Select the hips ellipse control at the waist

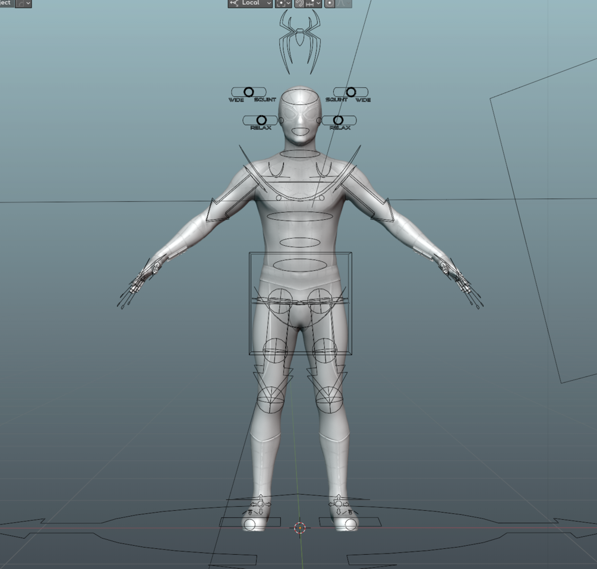click(300, 265)
